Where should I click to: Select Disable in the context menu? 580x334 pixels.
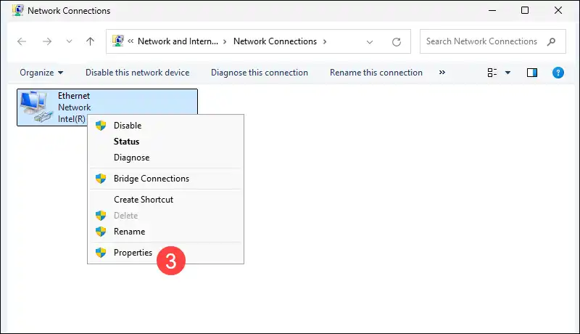click(128, 126)
